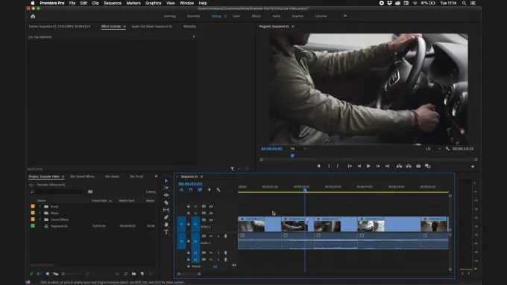This screenshot has height=285, width=507.
Task: Toggle lock on Video 1 track
Action: click(x=189, y=220)
